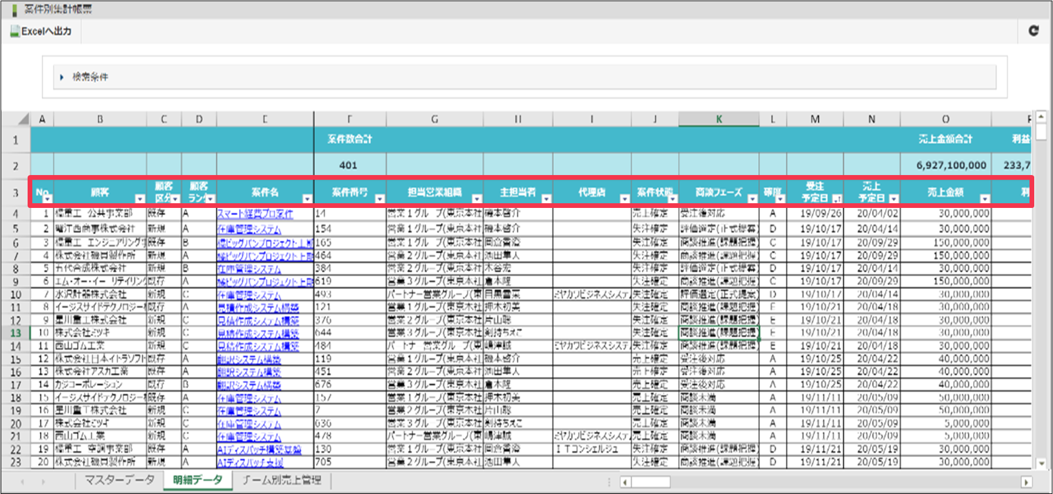The image size is (1053, 494).
Task: Click 案件番号 cell 154
Action: (x=350, y=228)
